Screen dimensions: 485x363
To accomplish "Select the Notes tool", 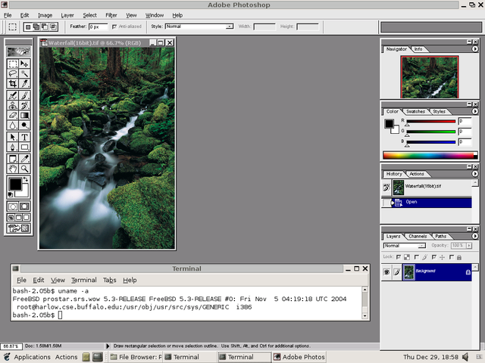I will click(13, 159).
